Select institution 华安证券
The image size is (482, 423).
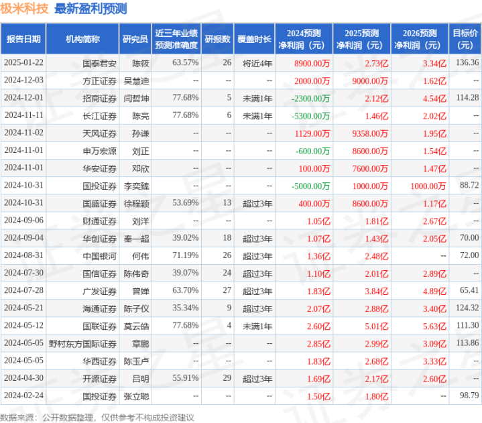(99, 169)
